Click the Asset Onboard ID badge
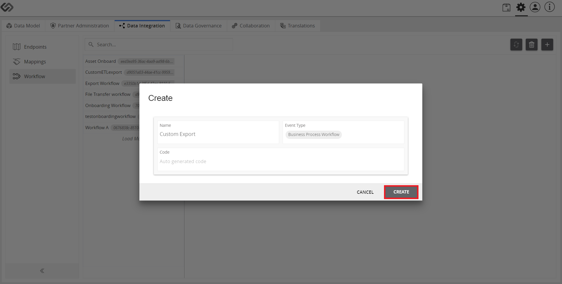This screenshot has width=562, height=284. pos(146,61)
